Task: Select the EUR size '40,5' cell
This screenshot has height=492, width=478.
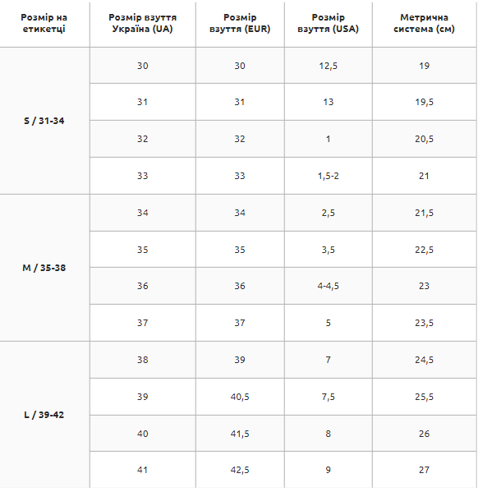Action: tap(240, 397)
